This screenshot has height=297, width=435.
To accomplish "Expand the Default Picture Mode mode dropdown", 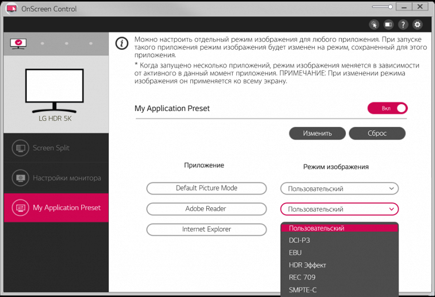I will point(339,189).
